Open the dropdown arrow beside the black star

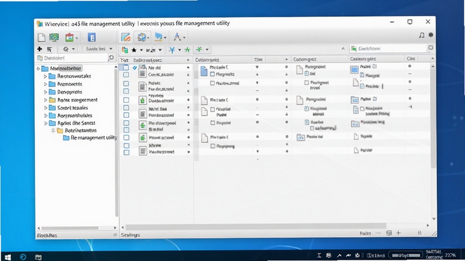pos(141,50)
